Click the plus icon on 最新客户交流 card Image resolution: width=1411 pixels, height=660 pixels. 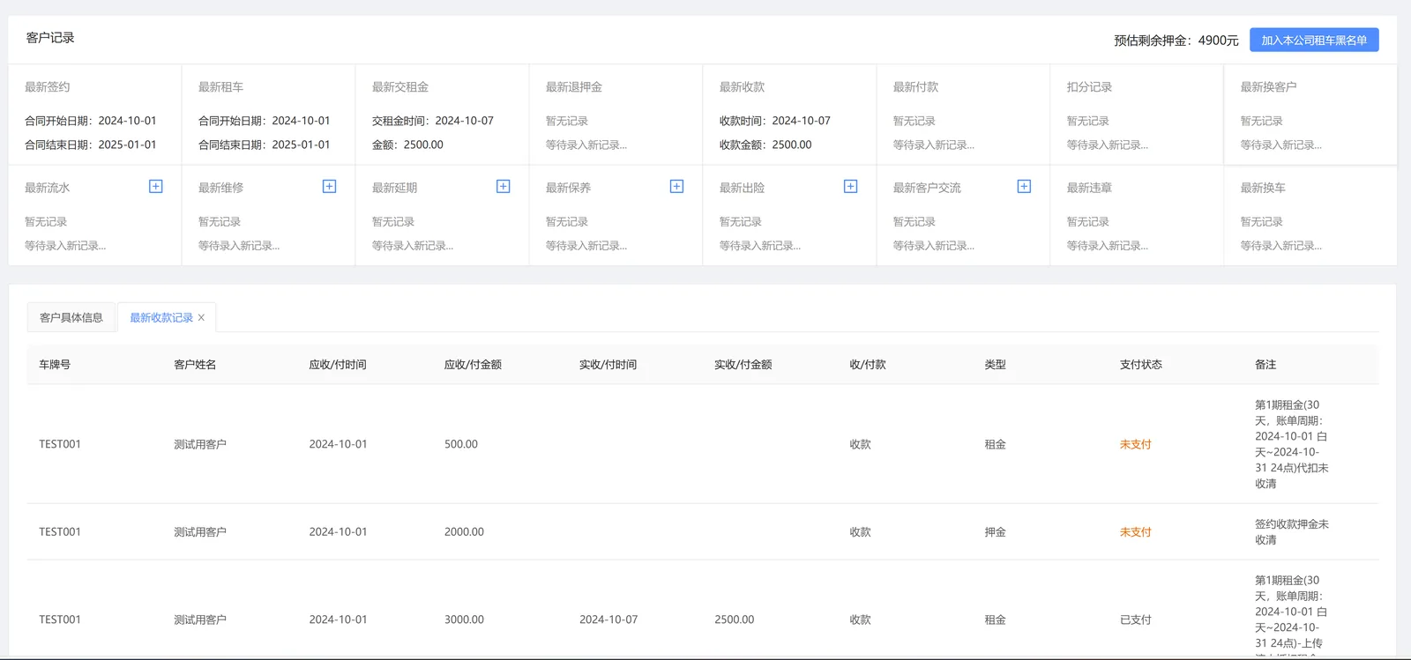pyautogui.click(x=1024, y=186)
